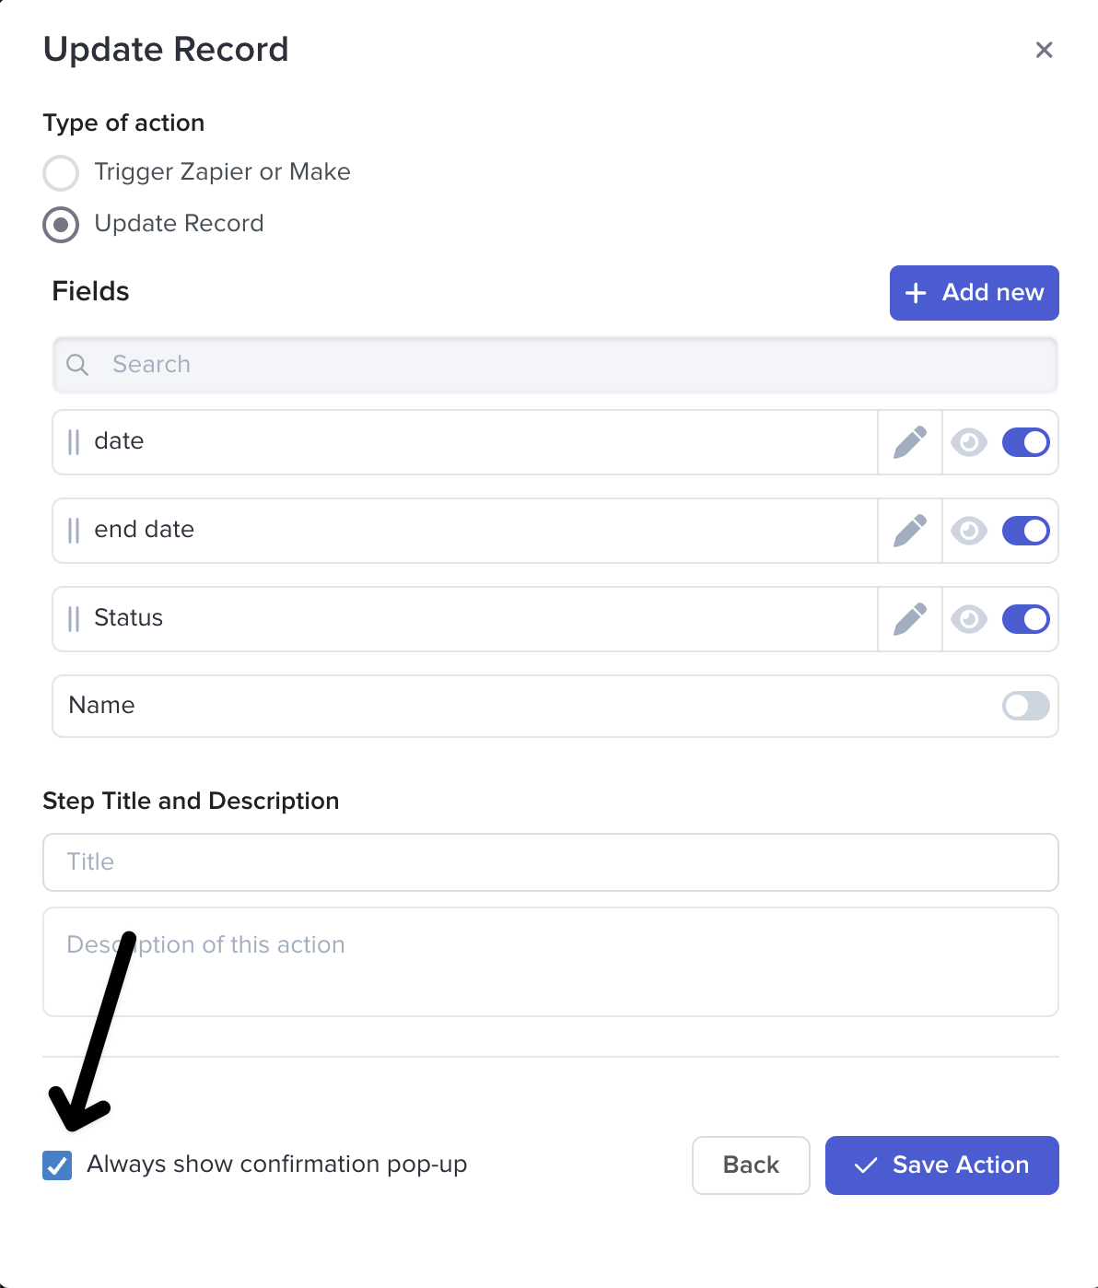Click the eye icon on Status row
This screenshot has width=1098, height=1288.
(x=969, y=619)
